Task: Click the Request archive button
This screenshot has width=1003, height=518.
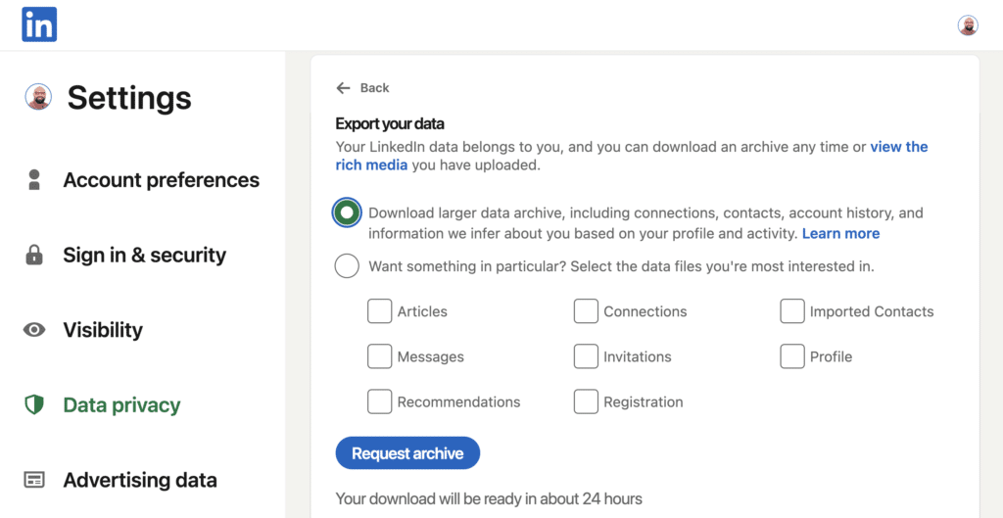Action: point(407,453)
